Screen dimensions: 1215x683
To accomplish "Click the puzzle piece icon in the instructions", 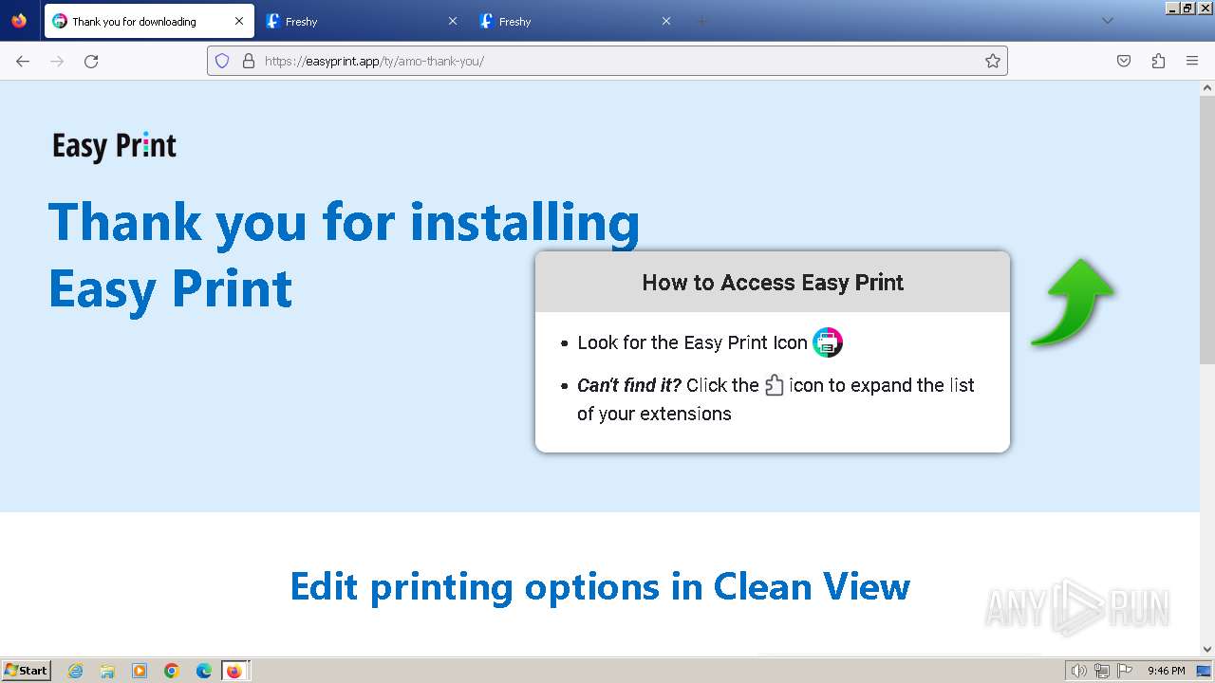I will (775, 385).
